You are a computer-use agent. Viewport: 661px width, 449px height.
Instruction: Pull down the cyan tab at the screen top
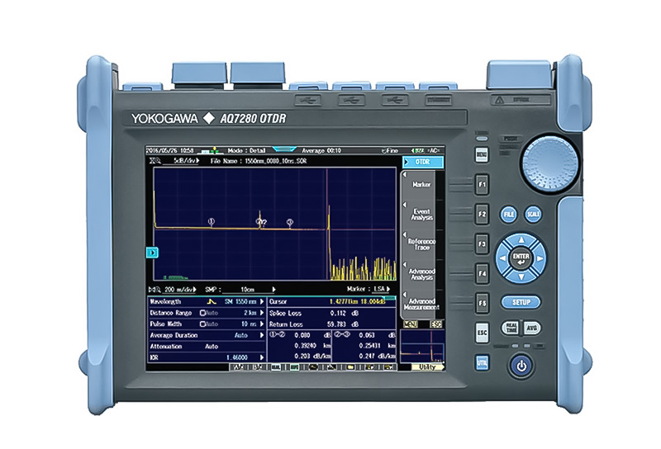(x=284, y=149)
